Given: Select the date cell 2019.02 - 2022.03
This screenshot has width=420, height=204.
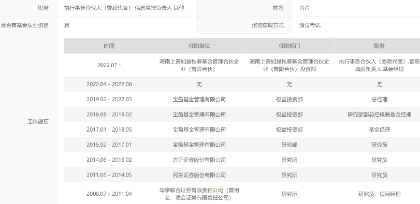Looking at the screenshot, I should tap(109, 99).
